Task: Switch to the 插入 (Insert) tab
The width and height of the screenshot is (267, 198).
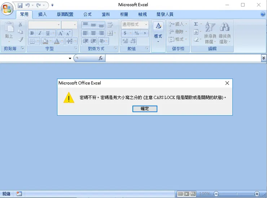Action: 43,14
